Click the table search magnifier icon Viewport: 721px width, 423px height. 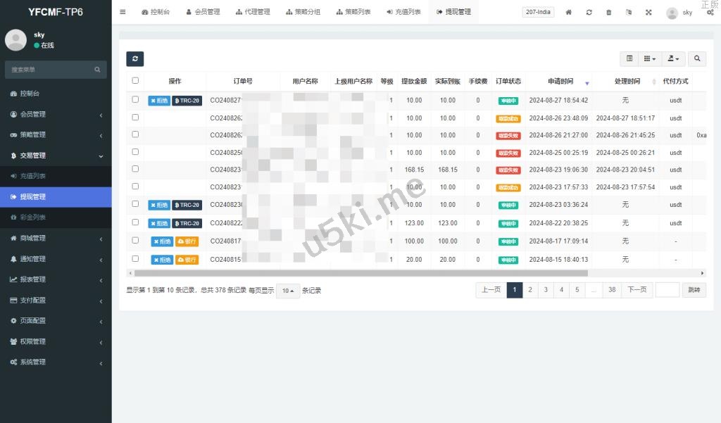coord(697,59)
